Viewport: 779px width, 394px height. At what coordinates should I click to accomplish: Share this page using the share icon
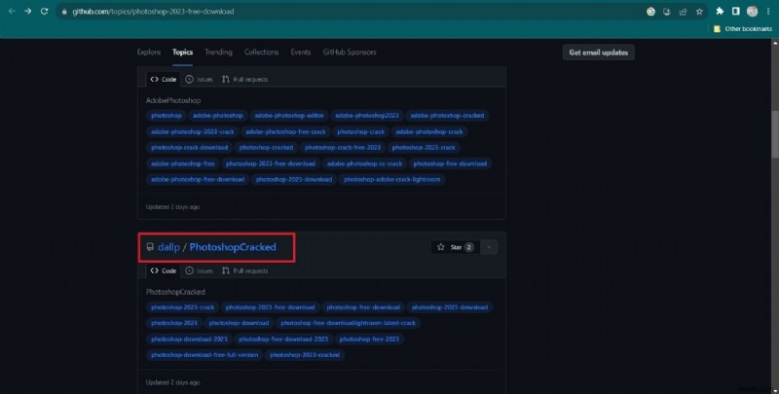pos(684,12)
